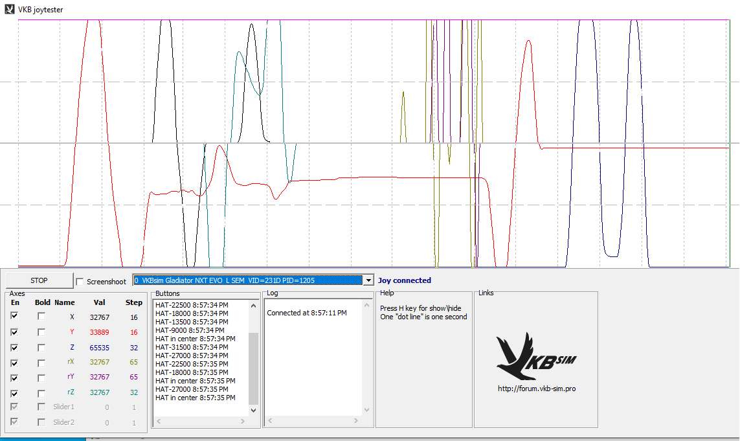Image resolution: width=740 pixels, height=441 pixels.
Task: Enable Bold for the rZ axis
Action: [x=41, y=393]
